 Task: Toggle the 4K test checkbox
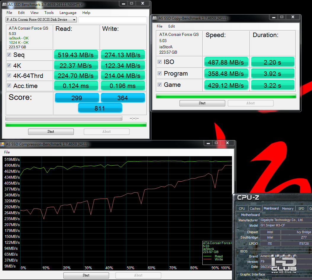click(9, 65)
